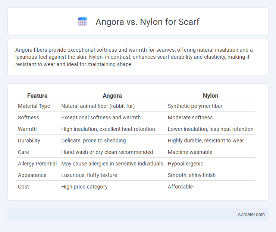Screen dimensions: 276x232
Task: Select the cell Moderate softness
Action: (190, 117)
